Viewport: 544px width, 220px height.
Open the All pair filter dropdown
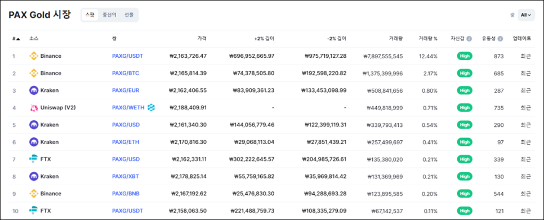coord(526,15)
